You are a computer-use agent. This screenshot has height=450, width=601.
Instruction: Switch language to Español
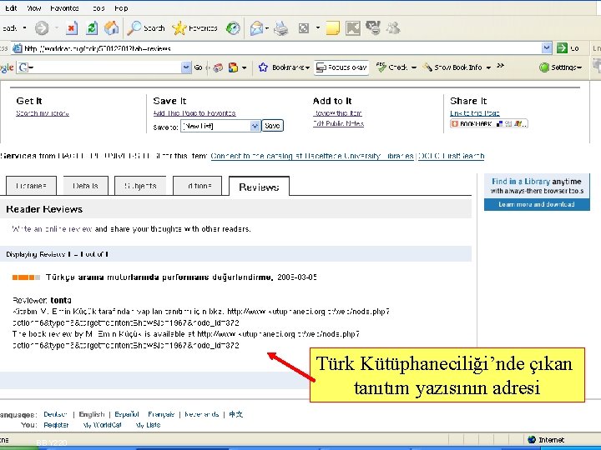(127, 414)
